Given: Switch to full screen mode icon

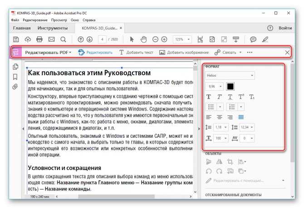Looking at the screenshot, I should point(224,39).
